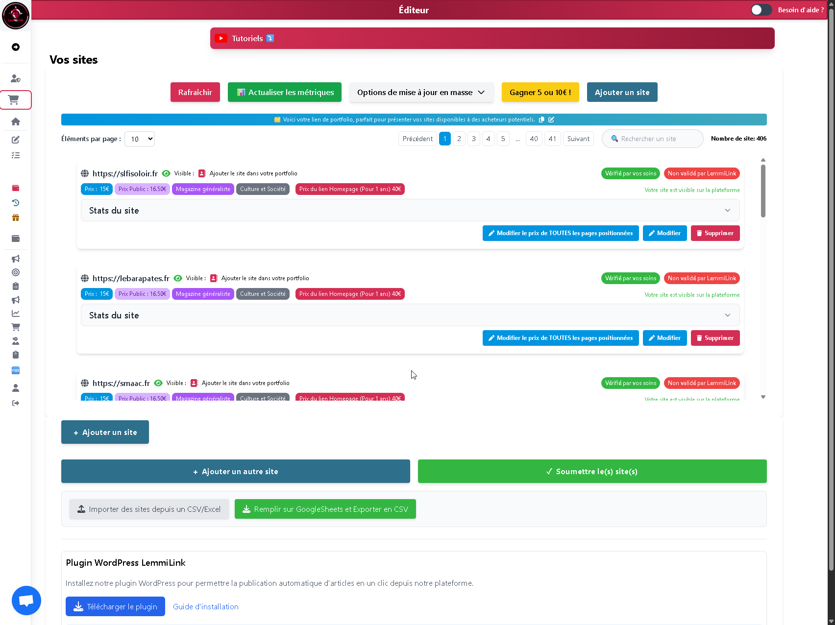Image resolution: width=835 pixels, height=625 pixels.
Task: Open the "Guide d'installation" link
Action: tap(206, 606)
